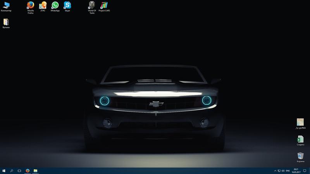Viewport: 310px width, 174px height.
Task: Select the Ярлыки folder on desktop
Action: click(x=6, y=22)
